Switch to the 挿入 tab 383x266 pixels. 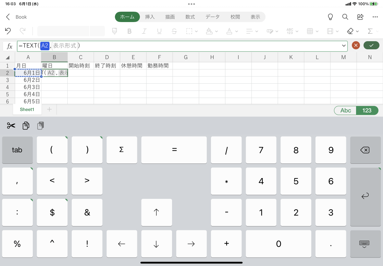150,17
